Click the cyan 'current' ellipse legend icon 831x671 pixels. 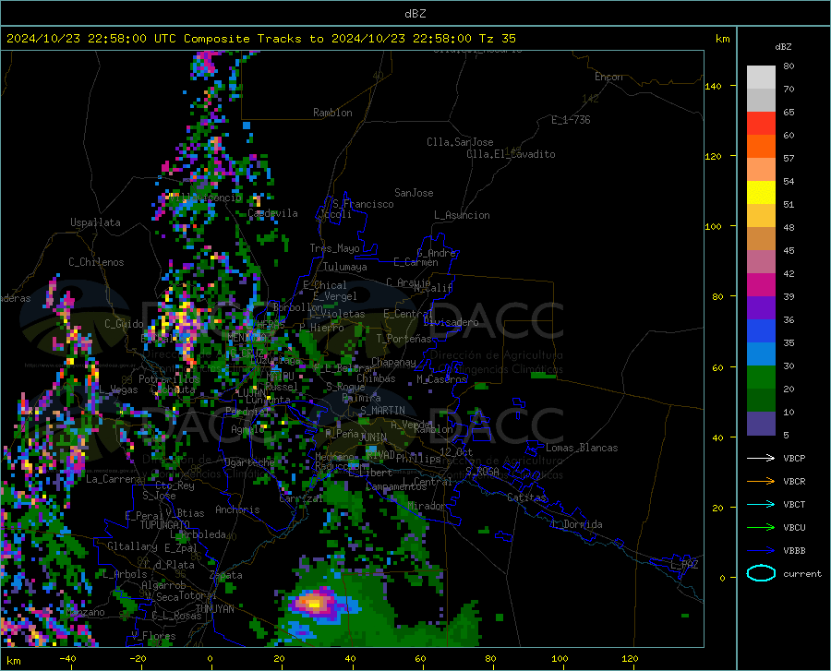[x=761, y=573]
